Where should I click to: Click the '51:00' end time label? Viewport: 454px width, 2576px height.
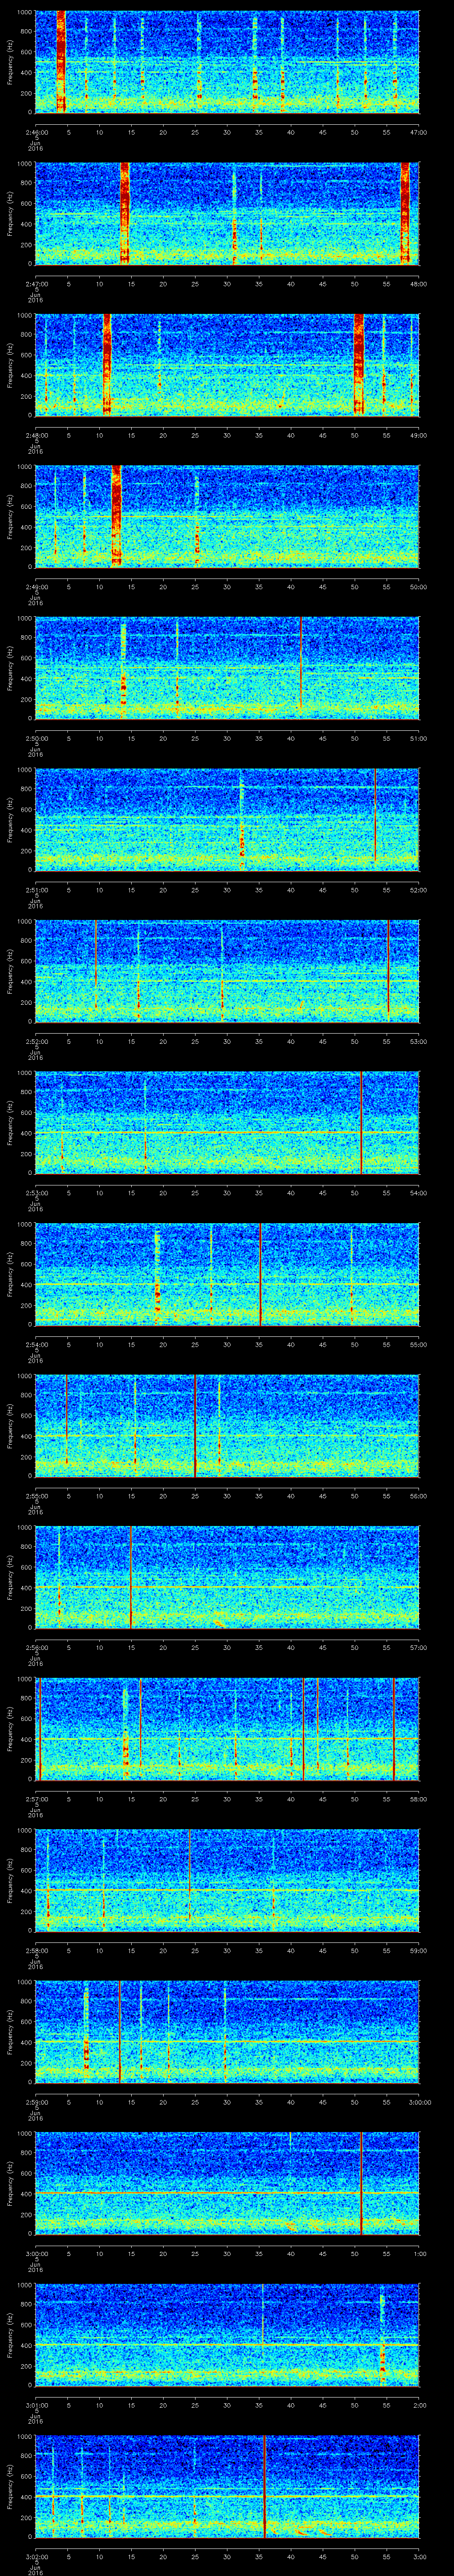tap(418, 738)
